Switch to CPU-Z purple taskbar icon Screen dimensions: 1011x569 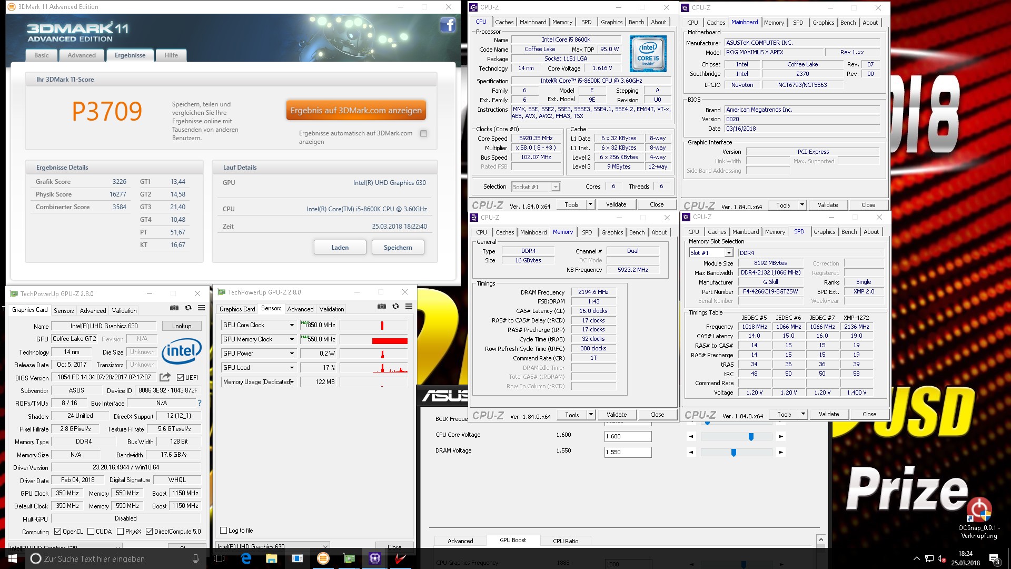click(374, 558)
